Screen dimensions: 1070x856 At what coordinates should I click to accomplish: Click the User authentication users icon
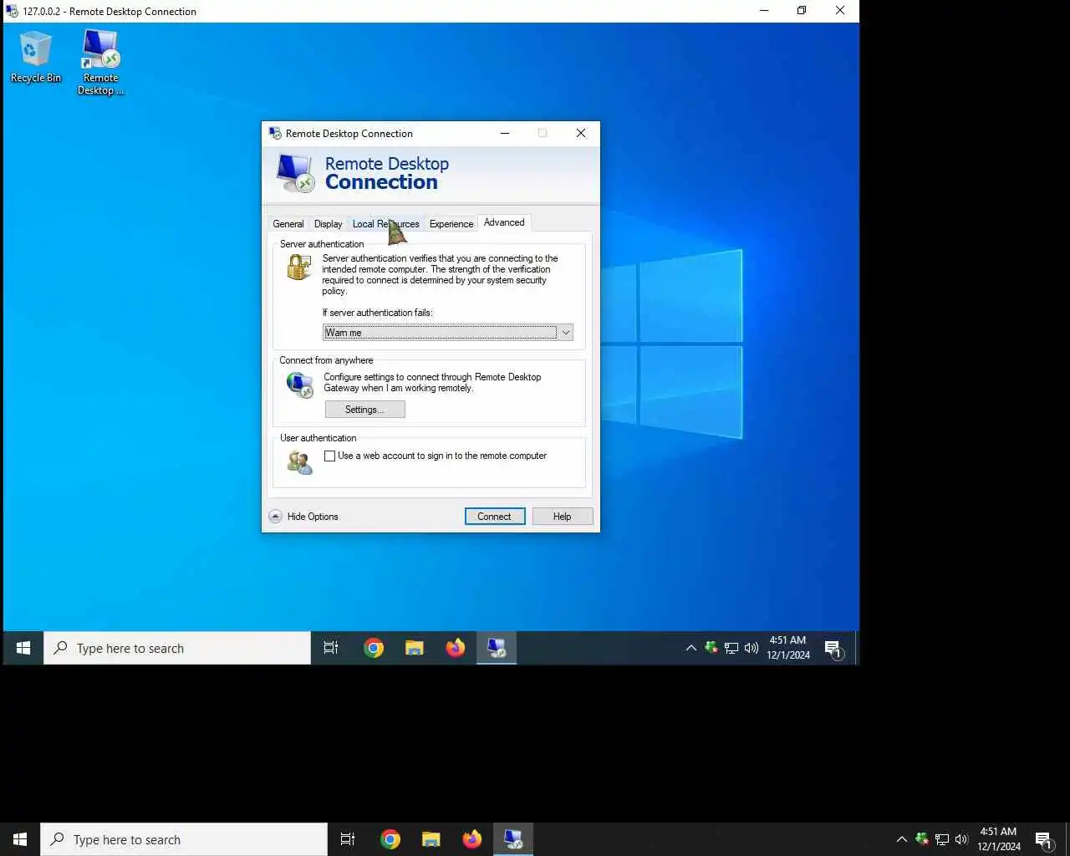[x=299, y=461]
